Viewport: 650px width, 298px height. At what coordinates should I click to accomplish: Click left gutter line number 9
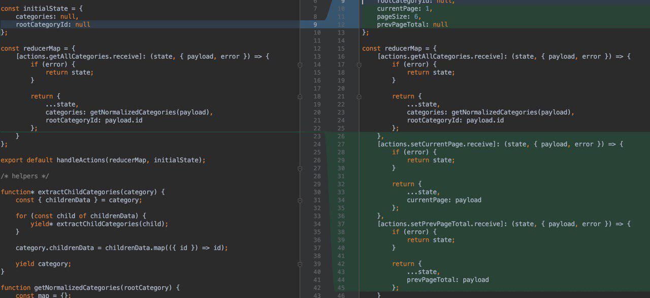point(315,24)
